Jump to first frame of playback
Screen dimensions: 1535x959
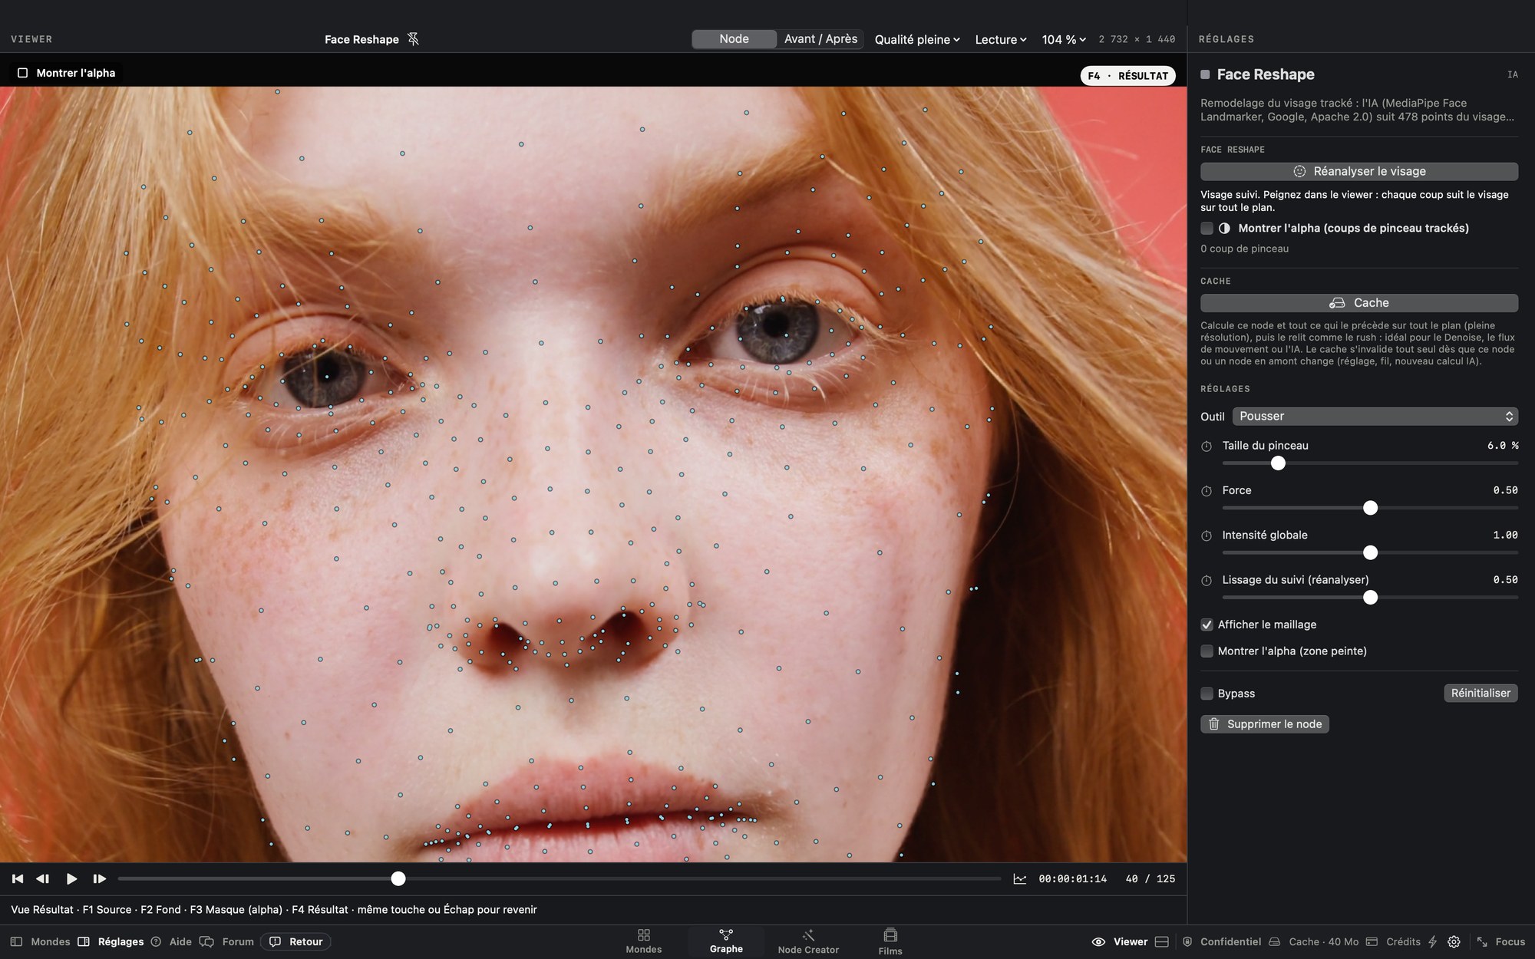[x=17, y=878]
